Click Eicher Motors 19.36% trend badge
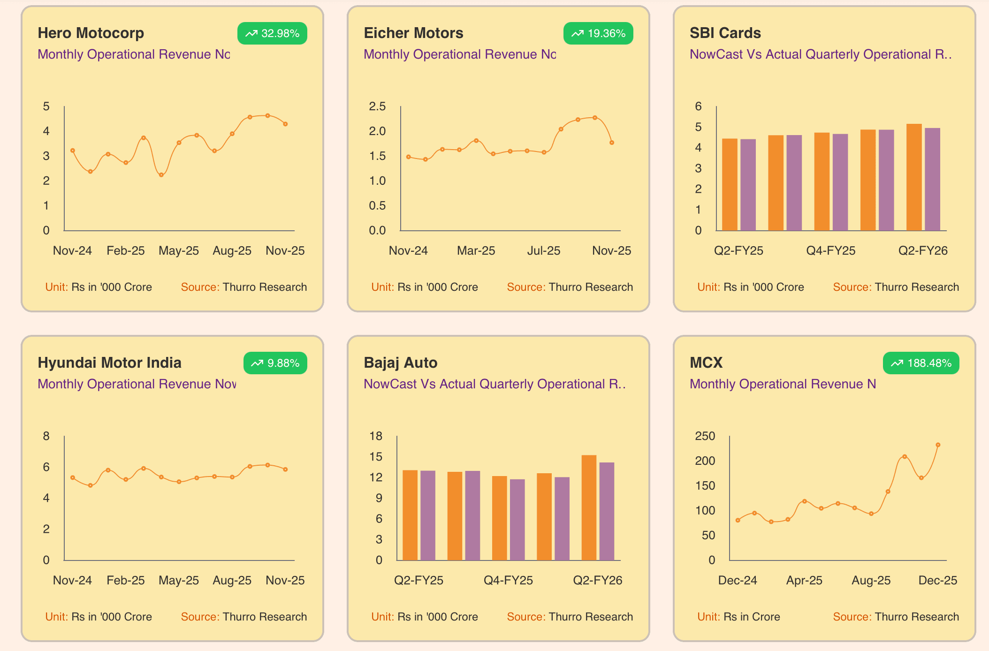 pyautogui.click(x=598, y=34)
